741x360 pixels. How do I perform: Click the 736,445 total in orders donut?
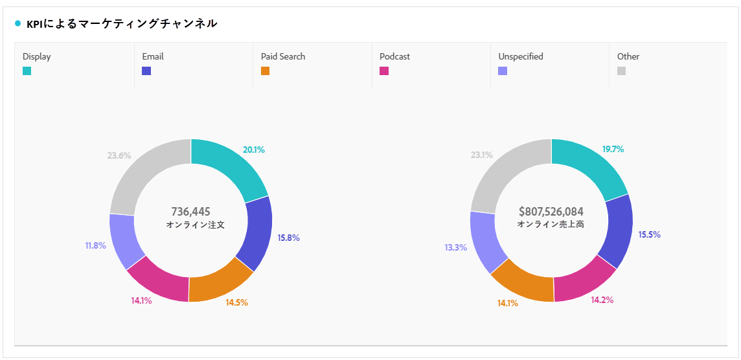click(x=190, y=212)
